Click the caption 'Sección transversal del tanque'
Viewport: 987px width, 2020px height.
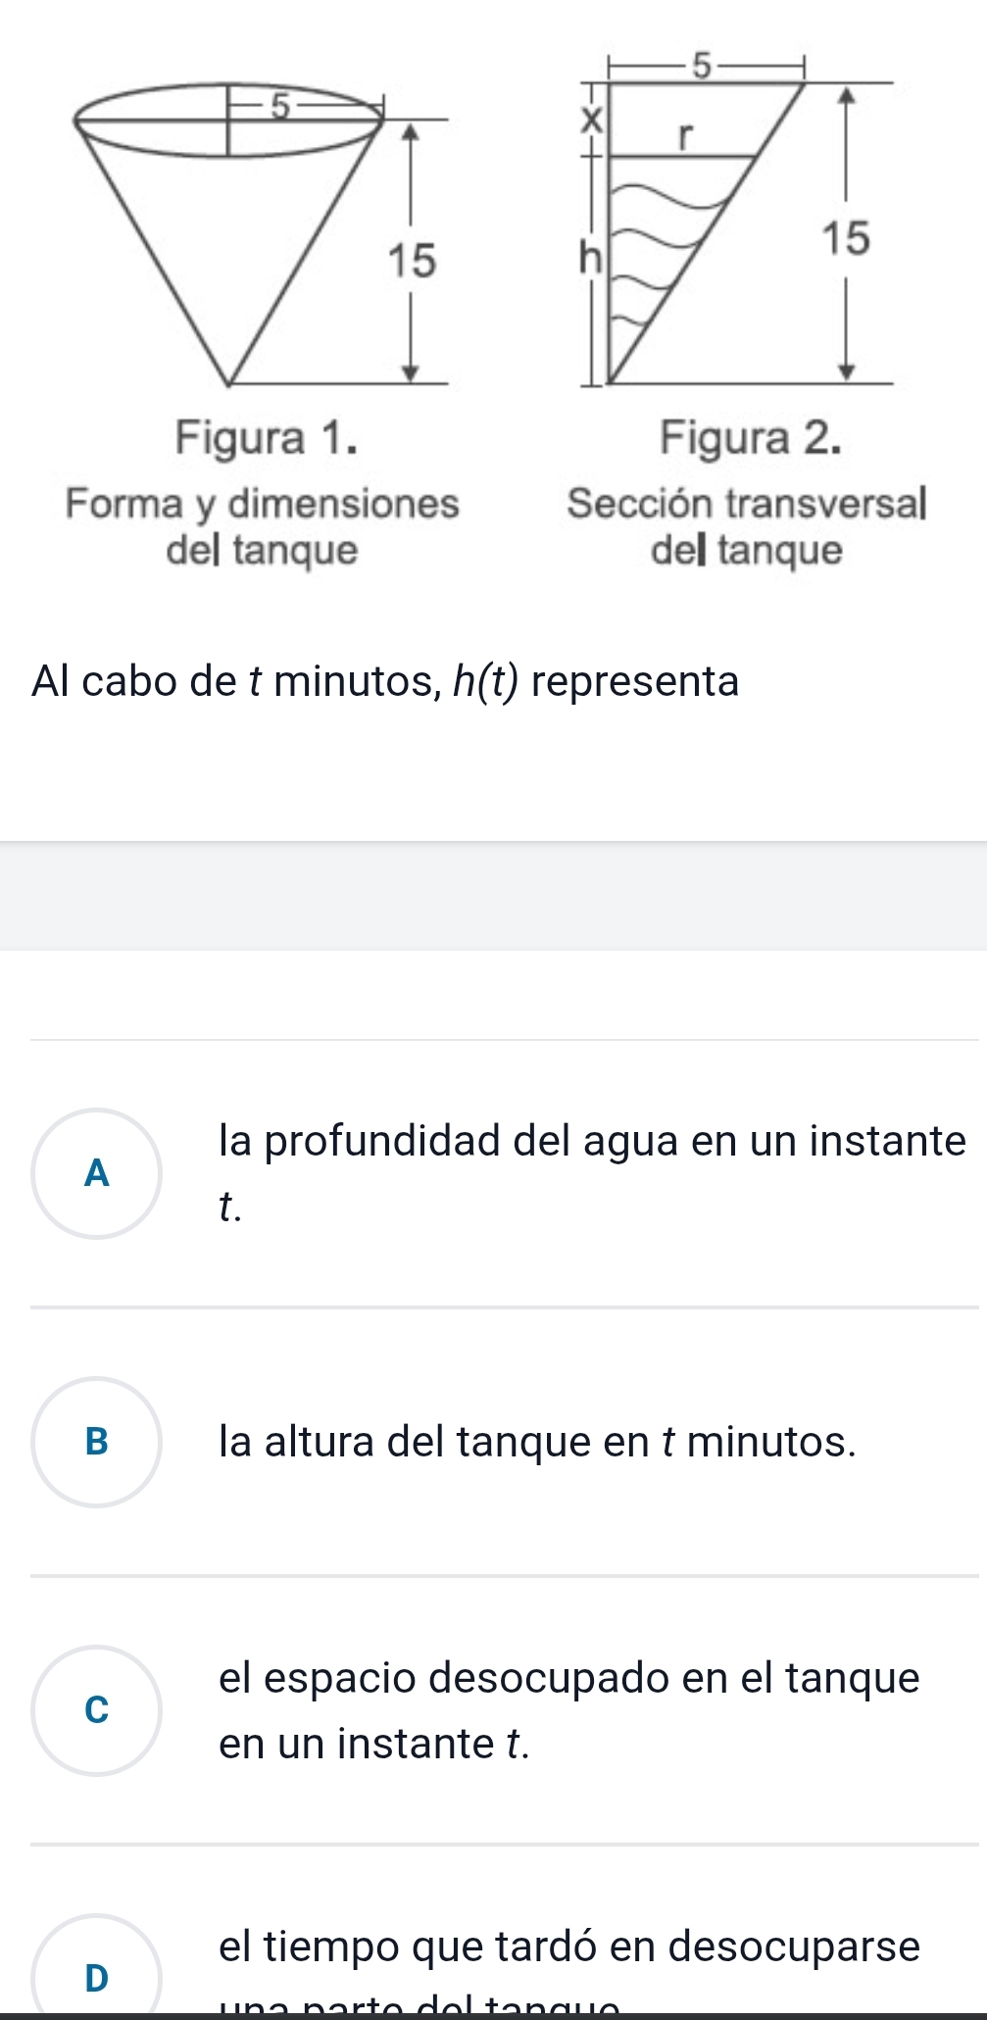(747, 526)
